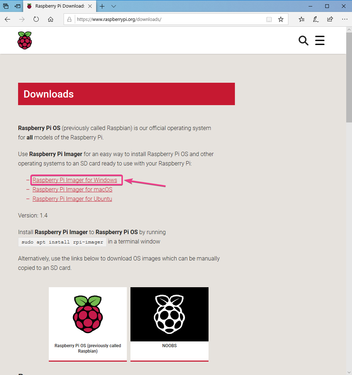The image size is (352, 375).
Task: Toggle reading view book icon
Action: click(269, 20)
